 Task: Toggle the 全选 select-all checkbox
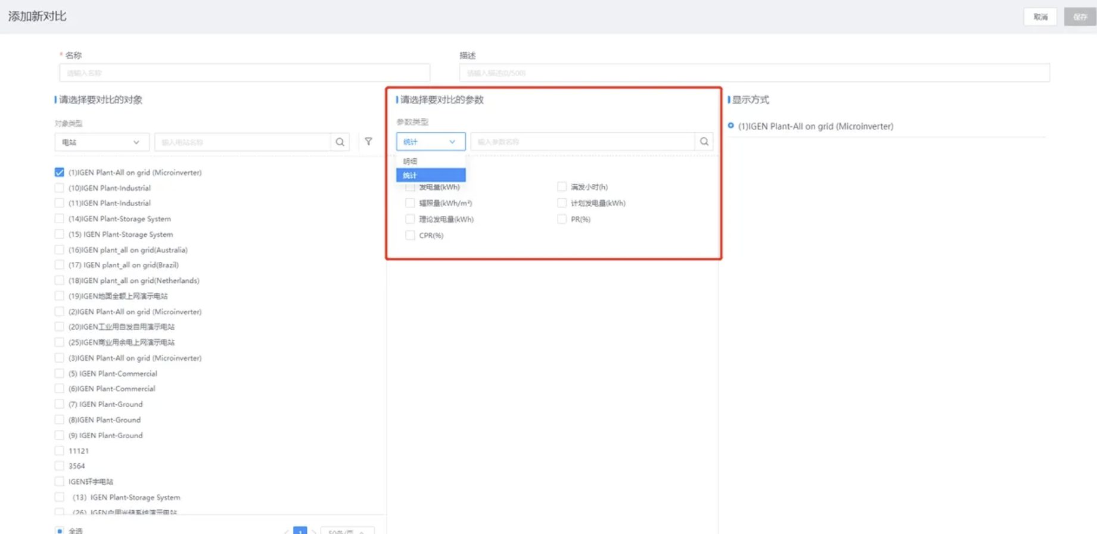[60, 530]
